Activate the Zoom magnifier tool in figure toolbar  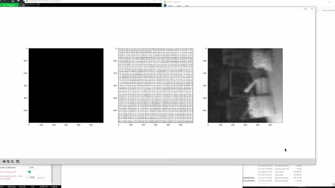pos(8,161)
